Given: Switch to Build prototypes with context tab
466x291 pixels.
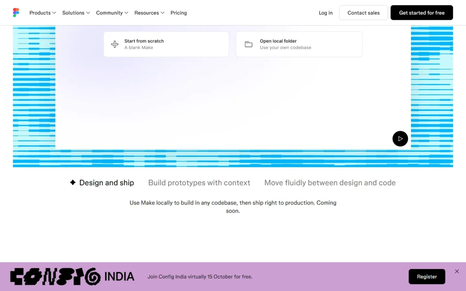Looking at the screenshot, I should coord(199,183).
